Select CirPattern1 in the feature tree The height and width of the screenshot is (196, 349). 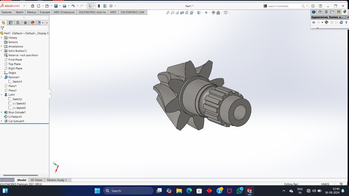click(x=15, y=117)
